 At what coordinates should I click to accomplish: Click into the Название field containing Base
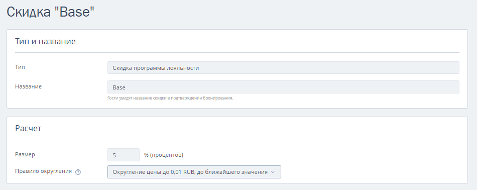pos(283,87)
